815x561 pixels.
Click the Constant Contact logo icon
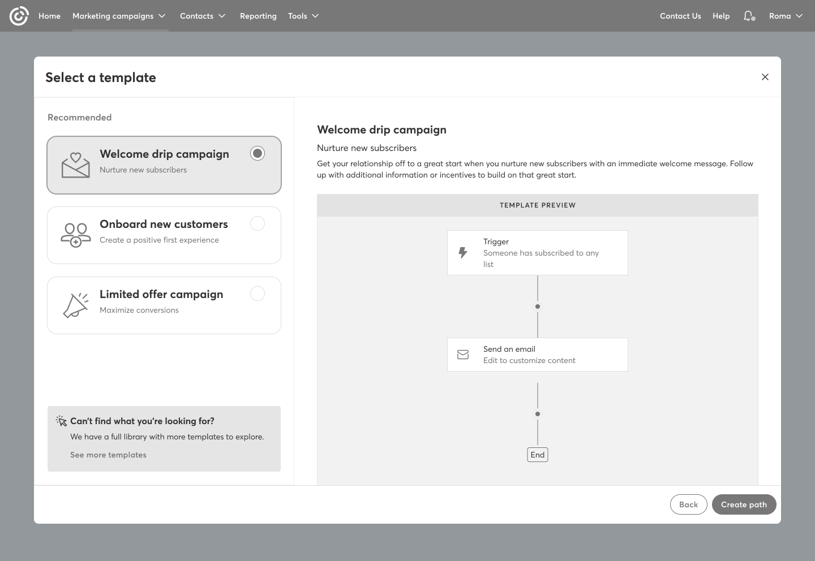pyautogui.click(x=19, y=16)
